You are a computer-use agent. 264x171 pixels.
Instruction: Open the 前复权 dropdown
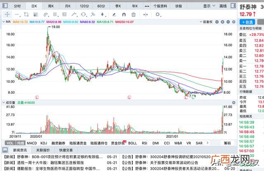(x=206, y=22)
